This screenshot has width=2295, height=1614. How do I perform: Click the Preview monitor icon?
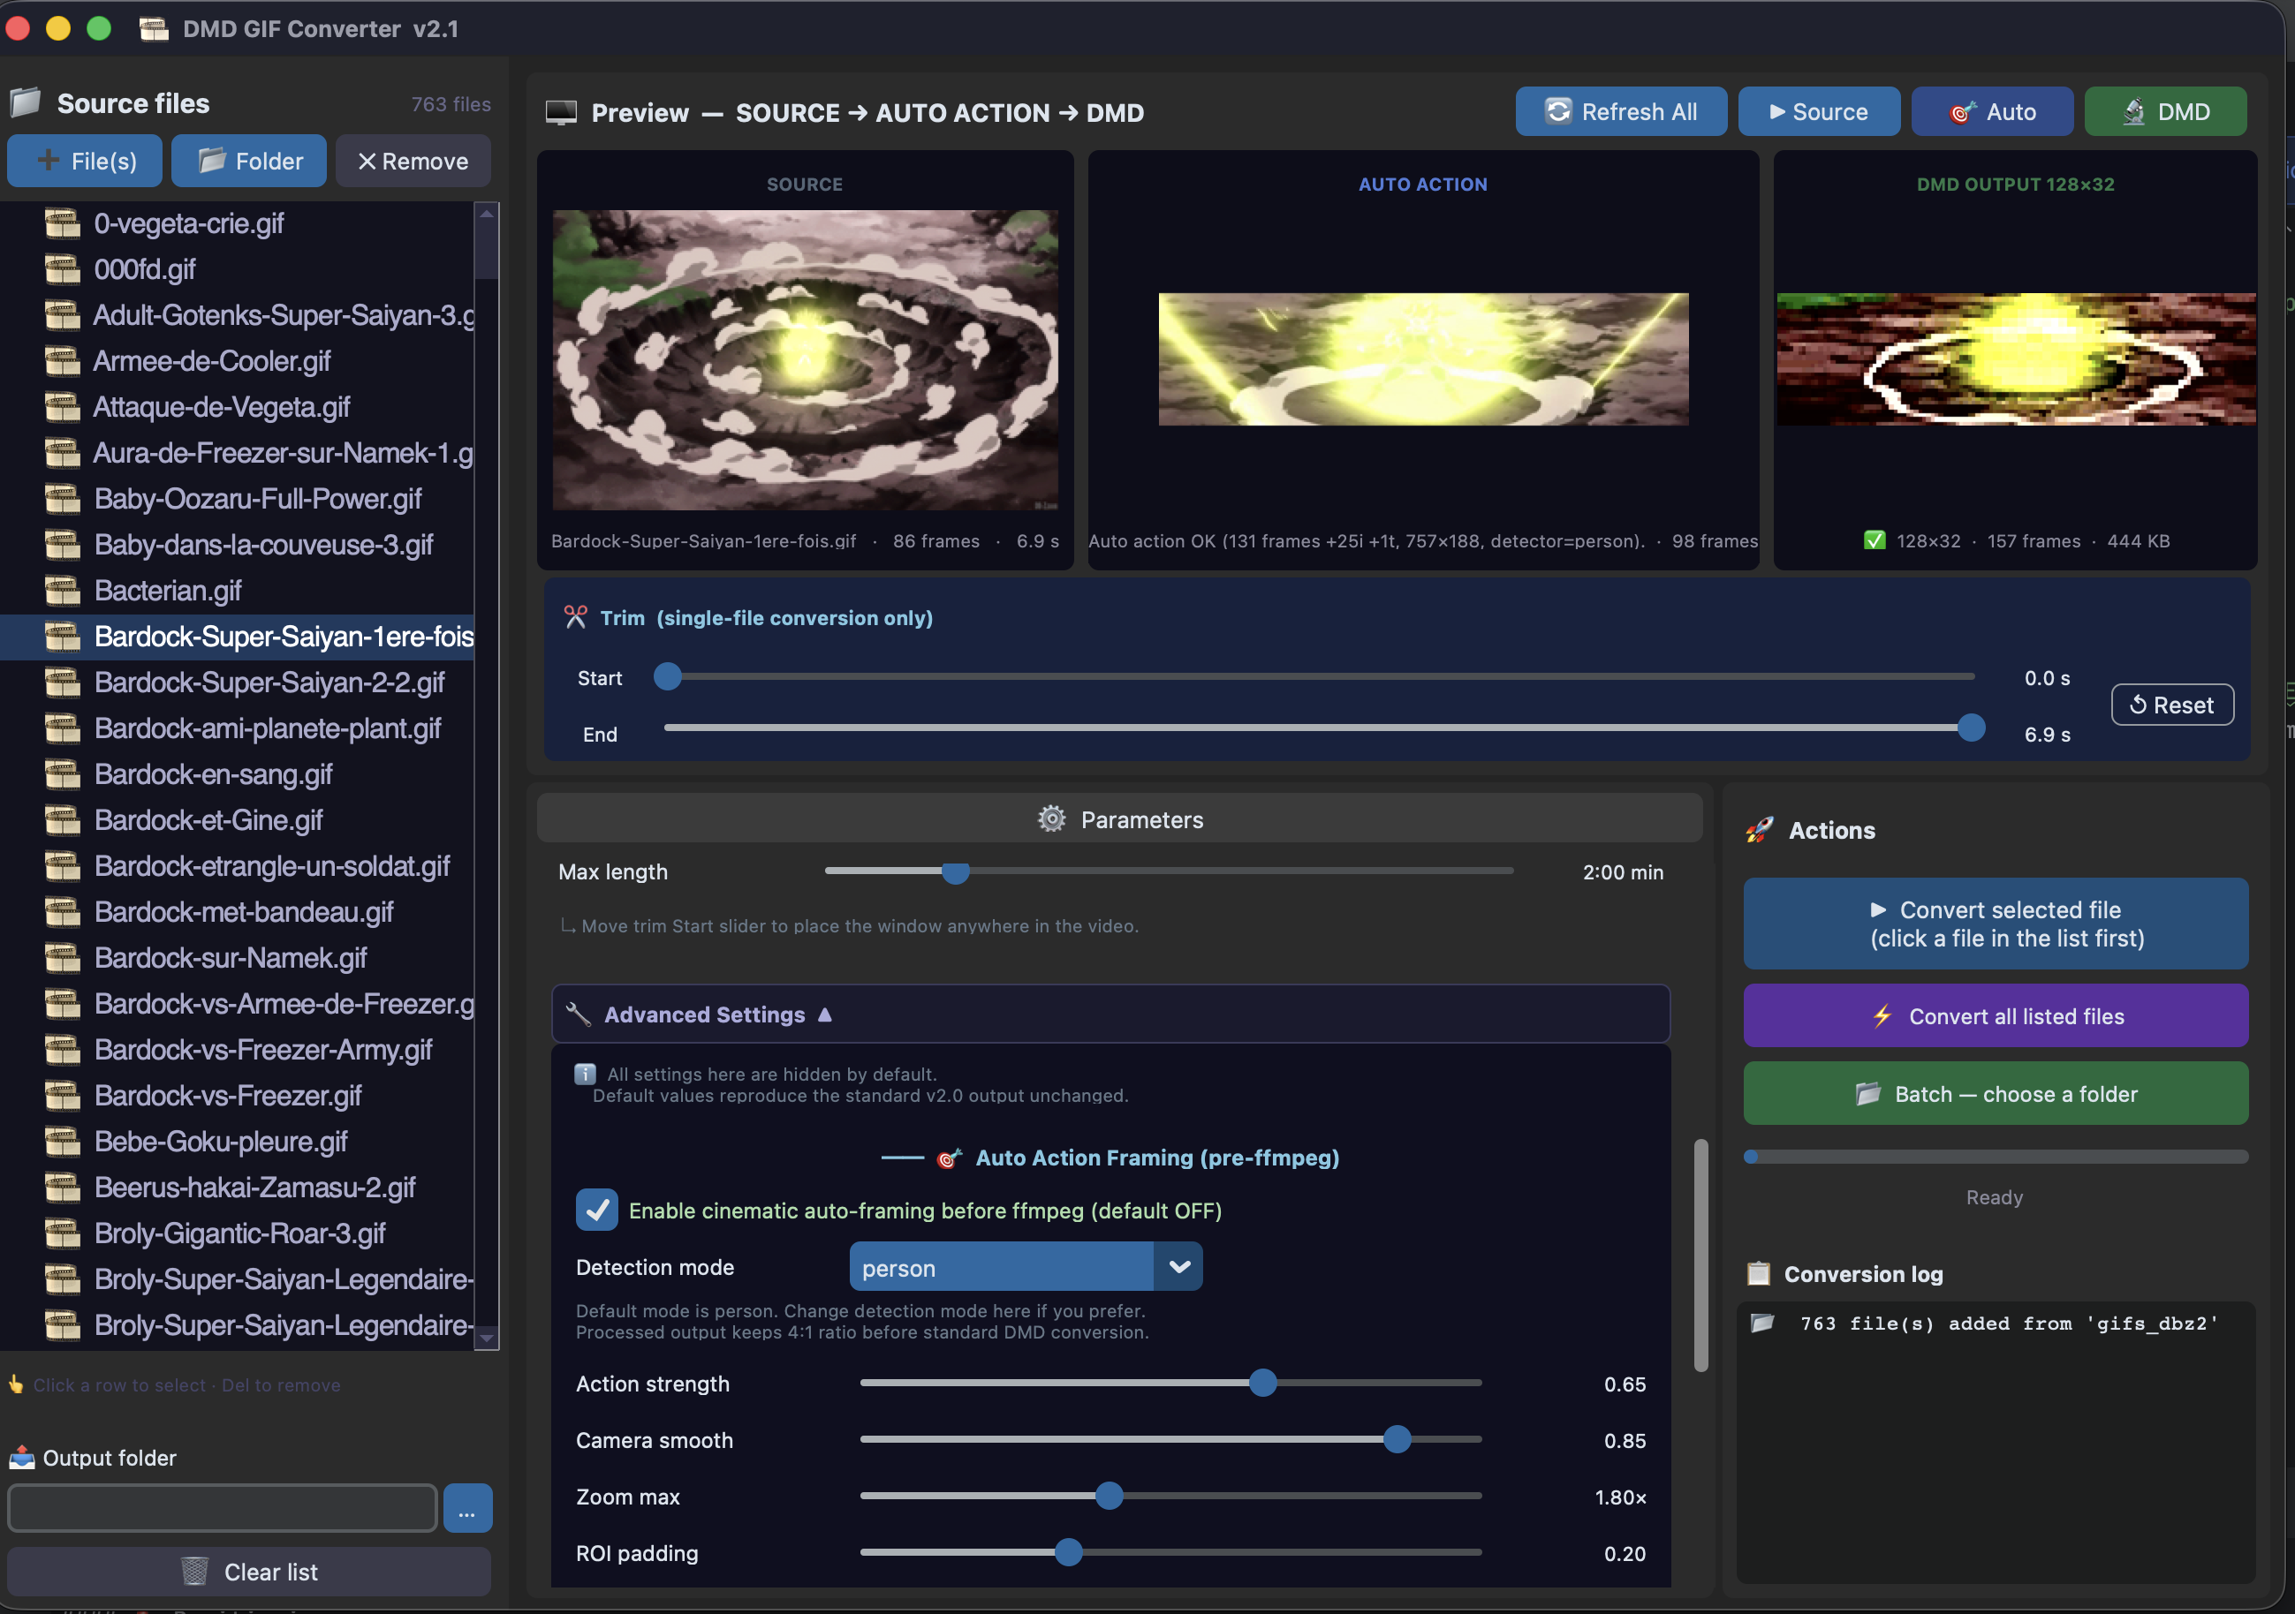tap(561, 113)
